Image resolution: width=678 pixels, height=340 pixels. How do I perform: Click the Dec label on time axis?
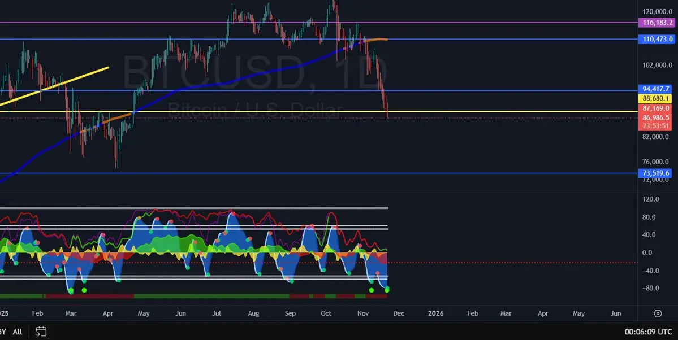click(x=399, y=313)
